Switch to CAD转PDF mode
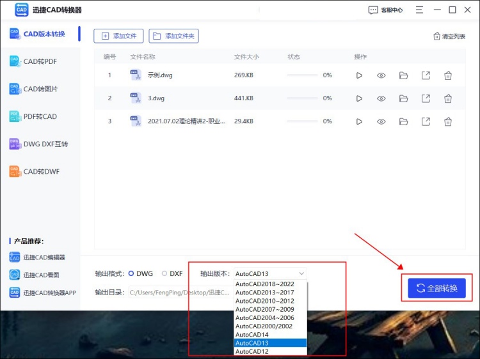This screenshot has height=359, width=480. click(x=33, y=61)
